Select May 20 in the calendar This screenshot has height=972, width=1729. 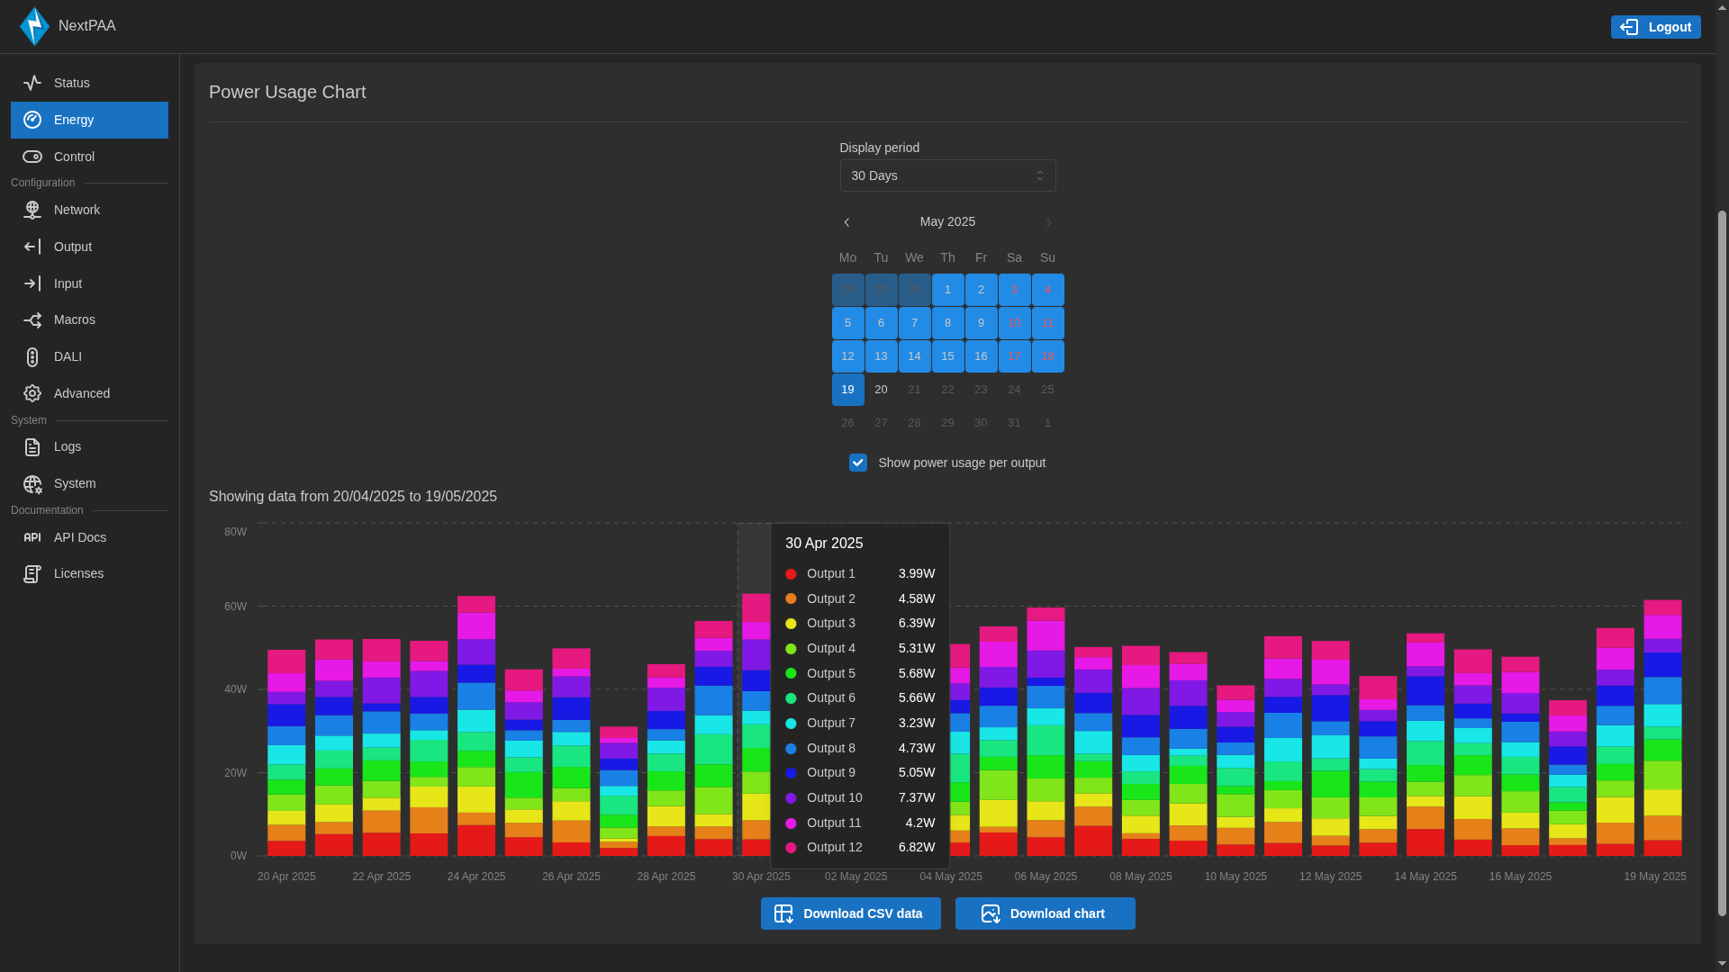pyautogui.click(x=881, y=390)
